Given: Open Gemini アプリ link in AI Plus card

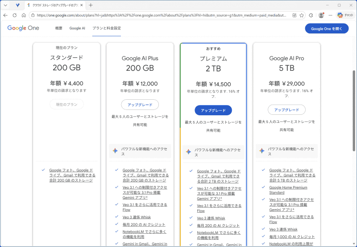Looking at the screenshot, I should pos(145,193).
